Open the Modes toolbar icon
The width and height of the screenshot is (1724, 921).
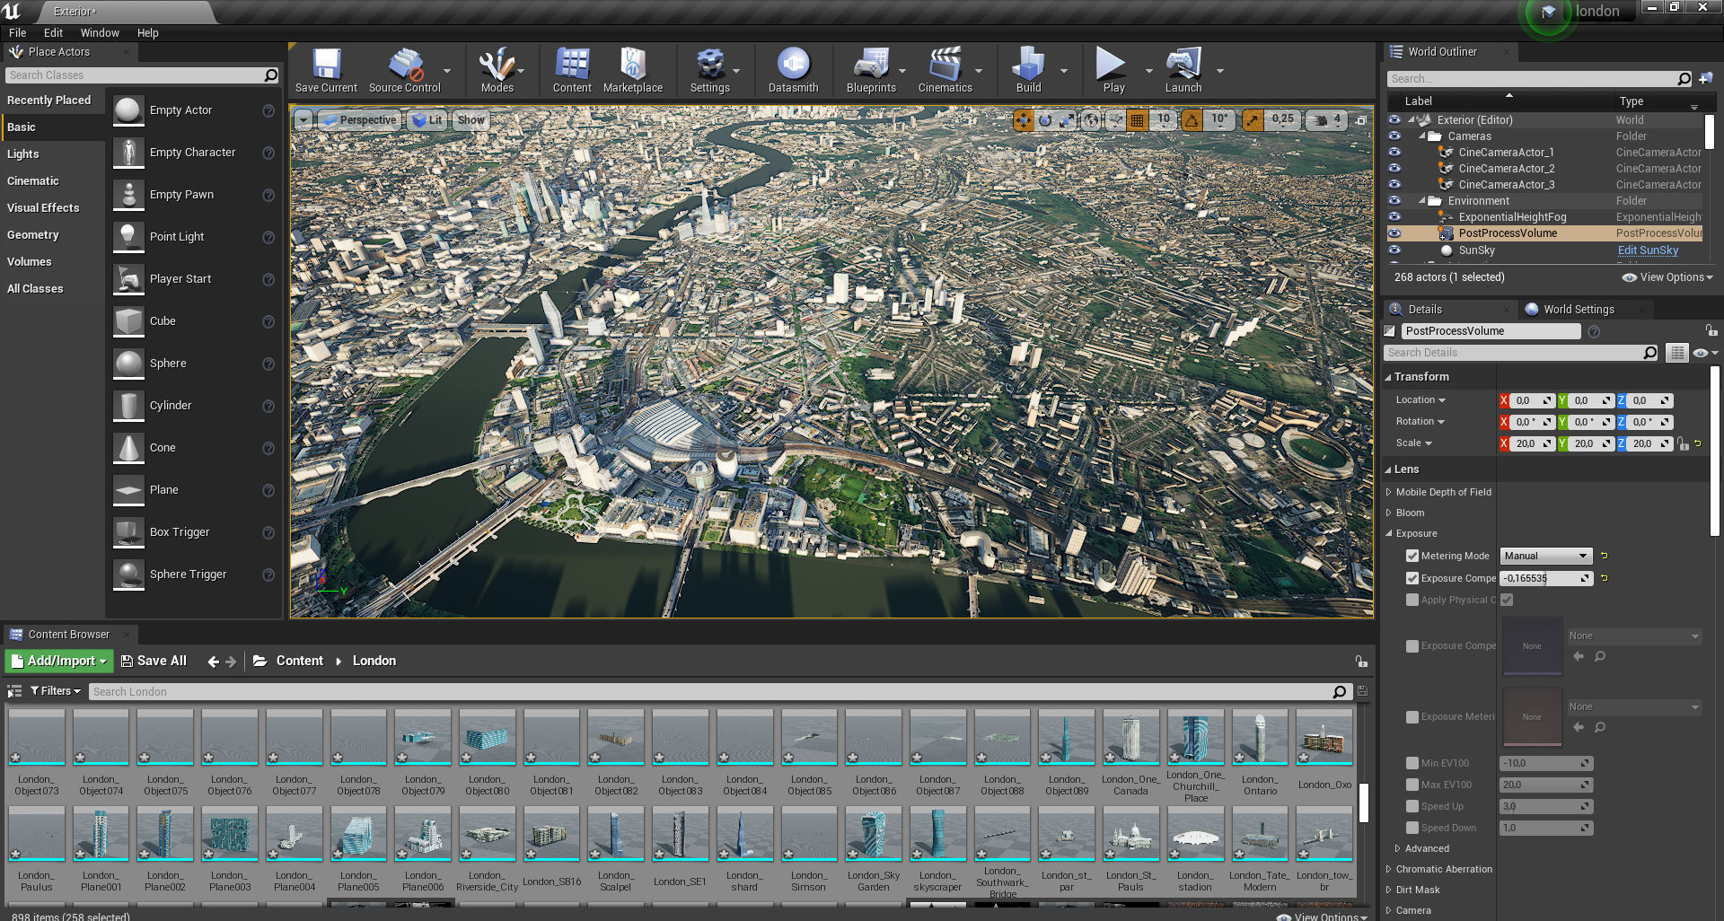click(497, 70)
